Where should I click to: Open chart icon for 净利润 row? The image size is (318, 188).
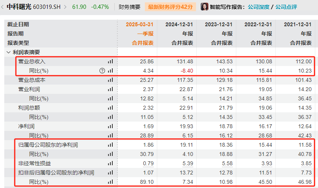pos(110,126)
